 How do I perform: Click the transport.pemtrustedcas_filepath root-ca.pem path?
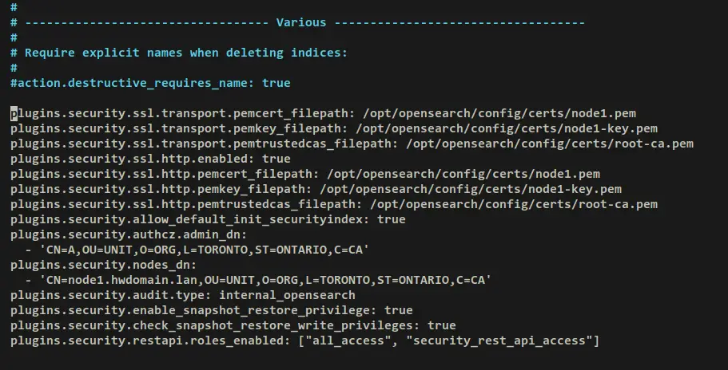tap(550, 144)
